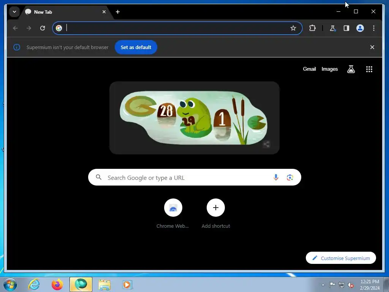389x292 pixels.
Task: Share the doodle via share icon
Action: point(266,144)
